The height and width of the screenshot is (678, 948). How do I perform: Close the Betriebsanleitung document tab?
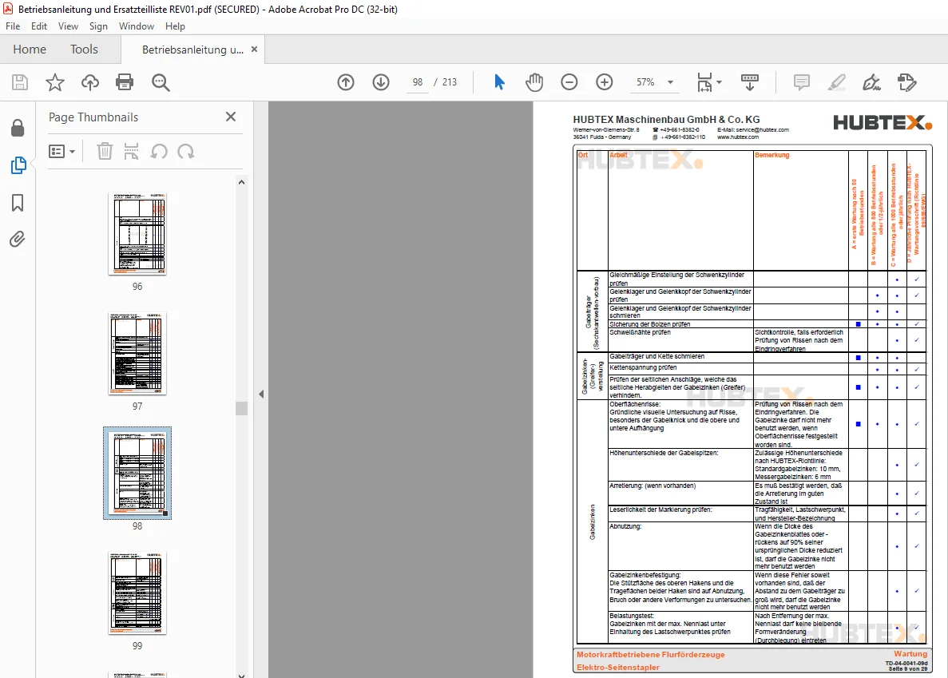(x=255, y=49)
